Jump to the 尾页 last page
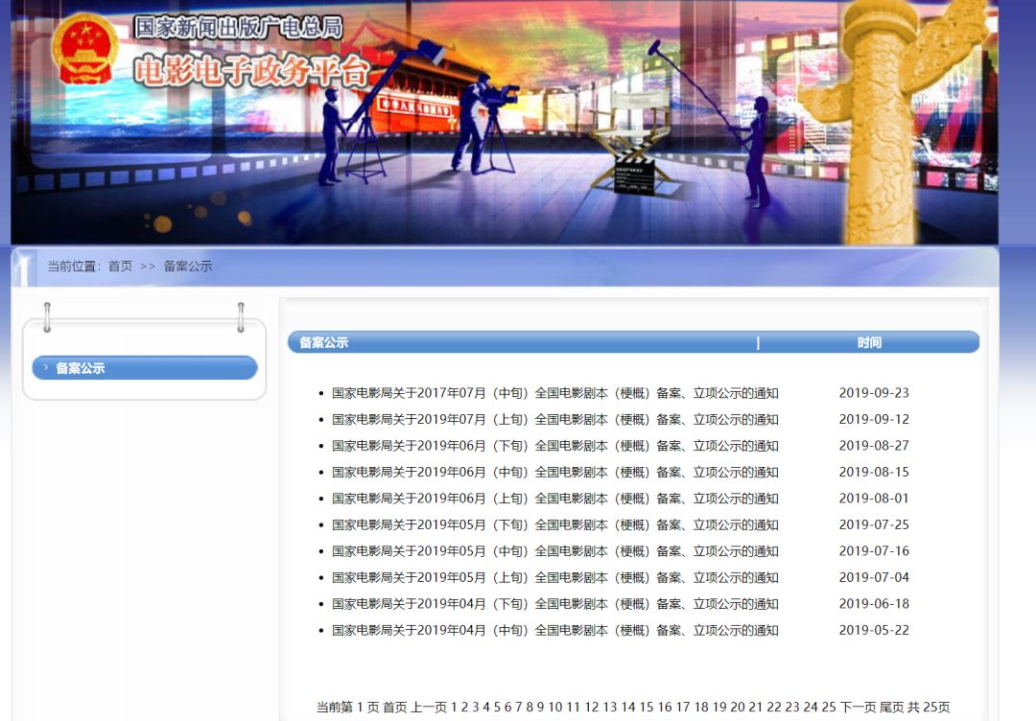1036x721 pixels. pyautogui.click(x=891, y=708)
